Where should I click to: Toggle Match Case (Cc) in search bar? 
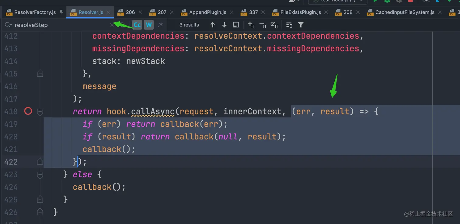pyautogui.click(x=137, y=25)
